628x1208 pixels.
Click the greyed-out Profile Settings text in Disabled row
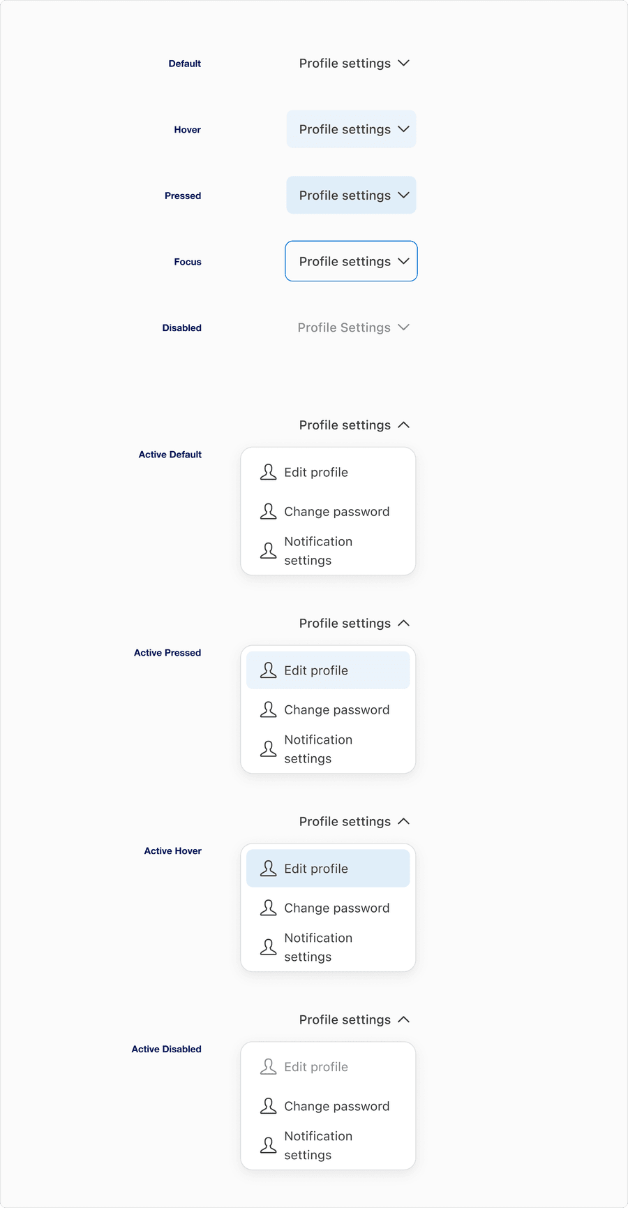(344, 327)
